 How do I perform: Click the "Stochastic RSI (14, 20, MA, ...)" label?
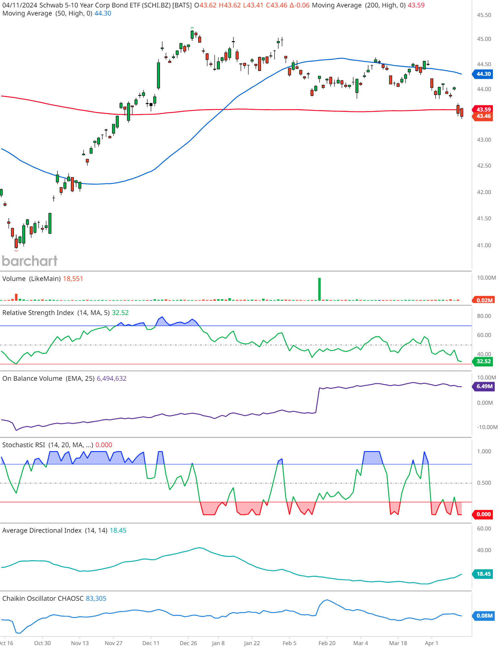[x=48, y=445]
